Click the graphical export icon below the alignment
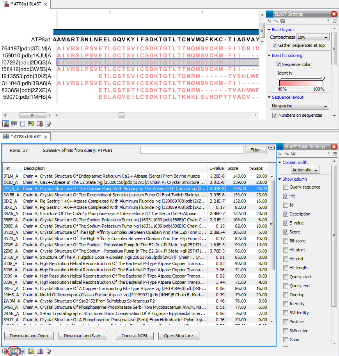339x356 pixels. pyautogui.click(x=31, y=124)
